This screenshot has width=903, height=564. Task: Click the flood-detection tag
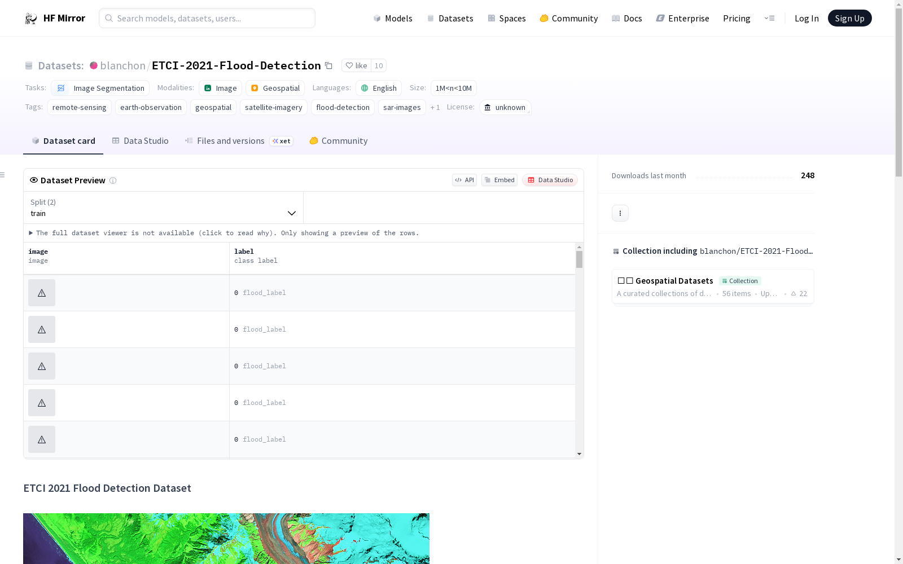click(x=343, y=107)
